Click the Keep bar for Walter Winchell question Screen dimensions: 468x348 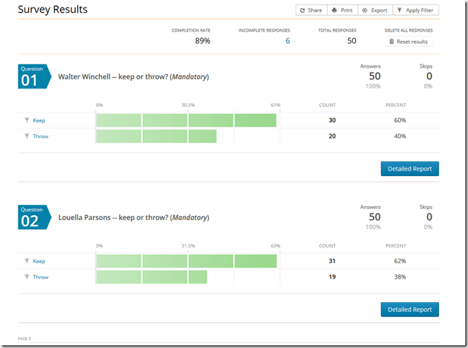186,121
